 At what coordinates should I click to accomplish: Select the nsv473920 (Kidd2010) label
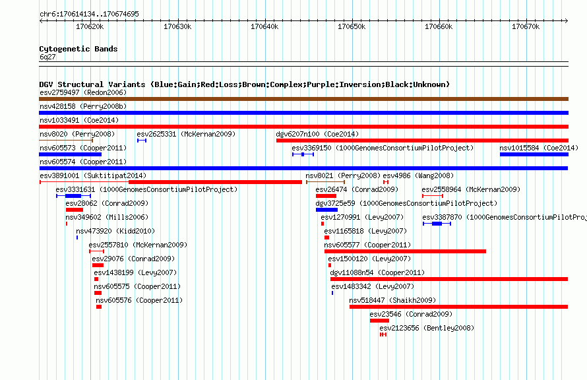point(115,231)
